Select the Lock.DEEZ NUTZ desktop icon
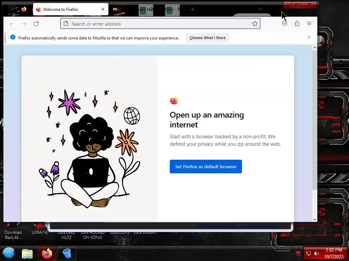 [66, 235]
